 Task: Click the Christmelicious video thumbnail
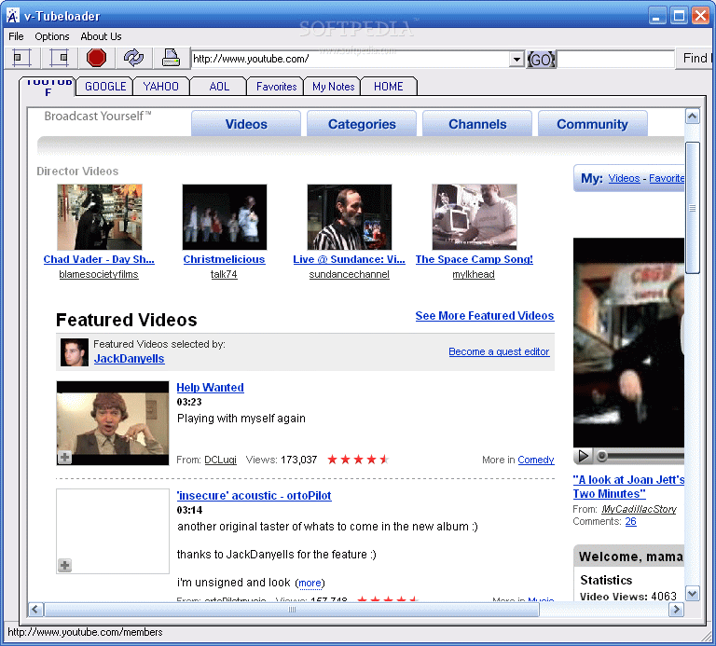point(224,217)
